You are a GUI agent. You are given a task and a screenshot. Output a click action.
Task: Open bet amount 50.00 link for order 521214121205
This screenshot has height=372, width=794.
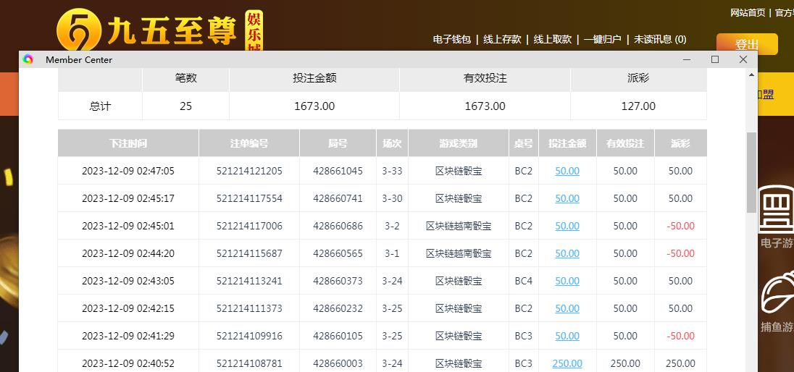pos(567,171)
